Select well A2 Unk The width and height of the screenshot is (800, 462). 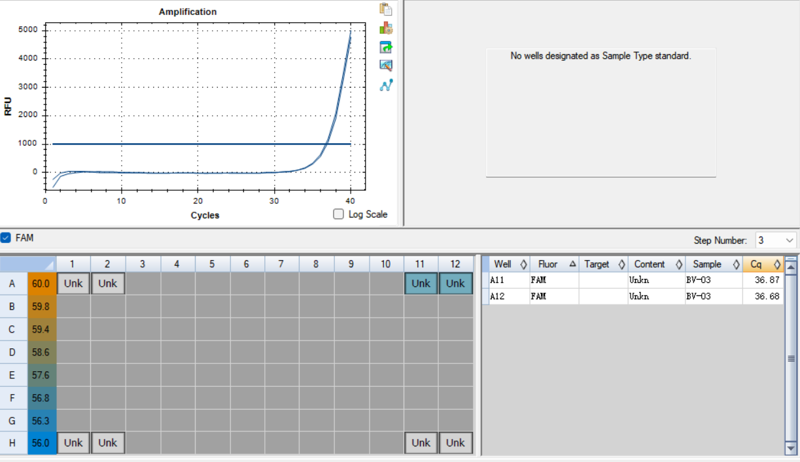click(108, 284)
